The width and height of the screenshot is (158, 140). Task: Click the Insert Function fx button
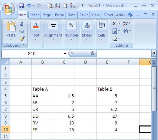(x=93, y=53)
